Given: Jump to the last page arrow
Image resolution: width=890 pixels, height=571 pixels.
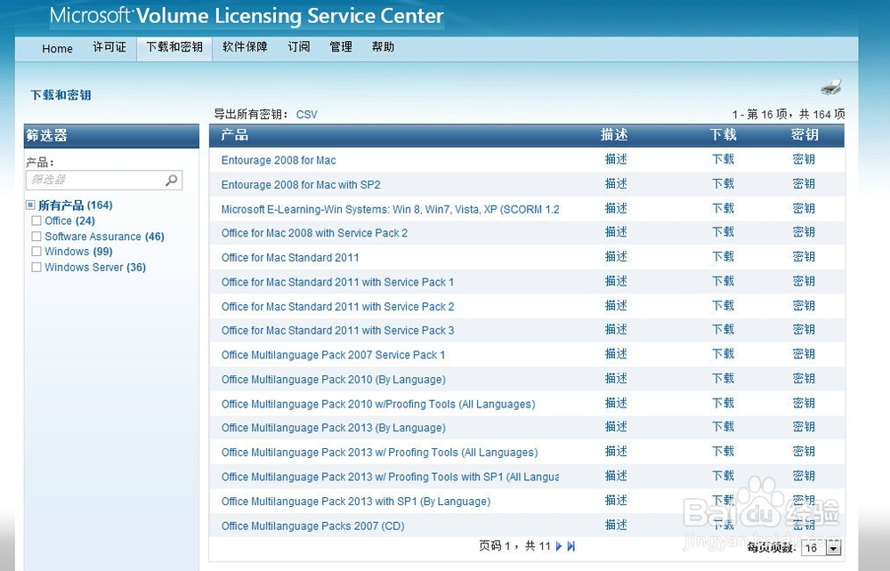Looking at the screenshot, I should (571, 546).
